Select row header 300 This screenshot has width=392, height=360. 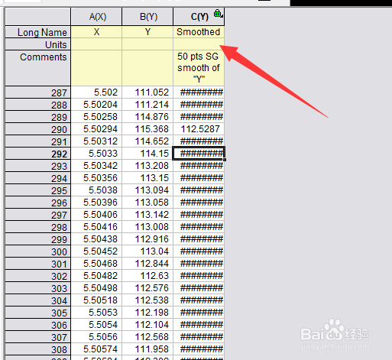click(x=38, y=251)
